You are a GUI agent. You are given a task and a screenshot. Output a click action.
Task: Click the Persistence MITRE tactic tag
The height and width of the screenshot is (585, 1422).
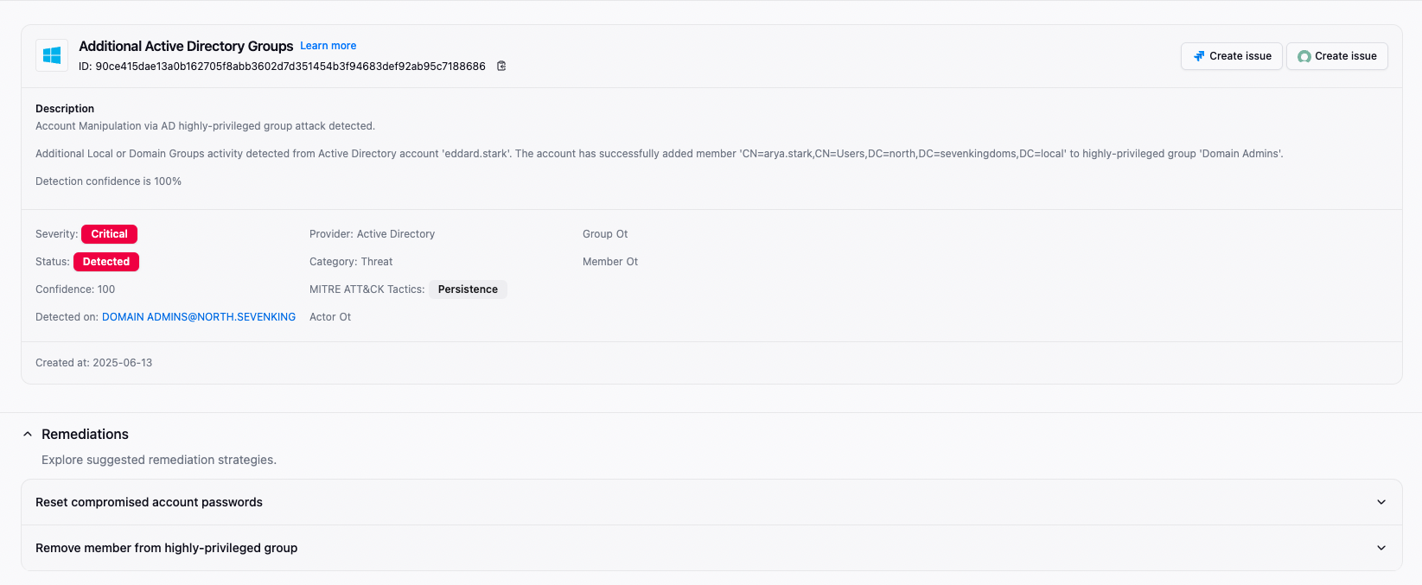click(x=468, y=289)
